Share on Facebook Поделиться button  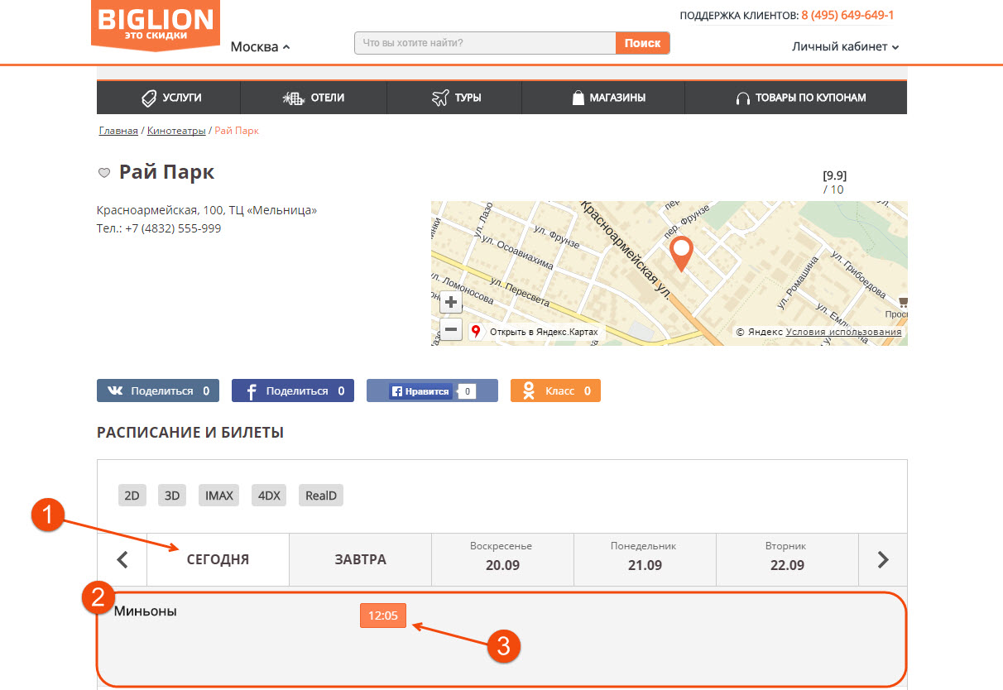(292, 391)
